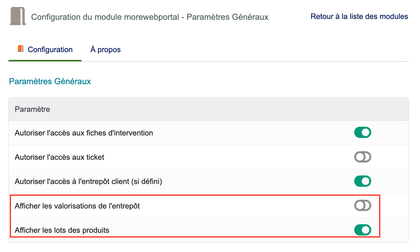Select the "Autoriser l'accès aux ticket" label
Image resolution: width=420 pixels, height=252 pixels.
pyautogui.click(x=59, y=157)
